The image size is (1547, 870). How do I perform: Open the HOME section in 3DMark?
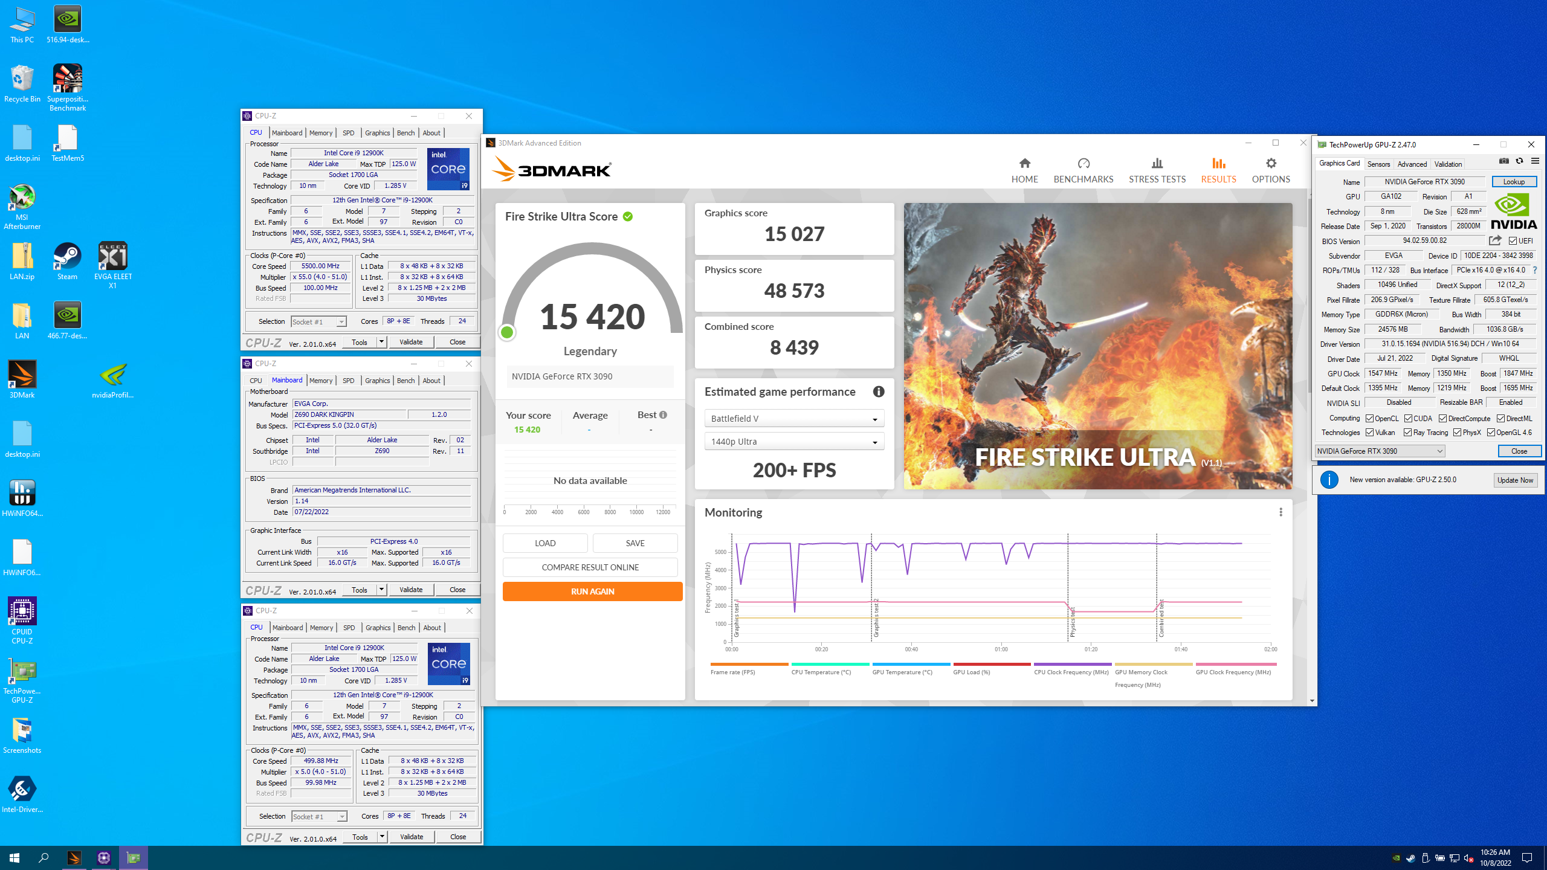click(1024, 170)
